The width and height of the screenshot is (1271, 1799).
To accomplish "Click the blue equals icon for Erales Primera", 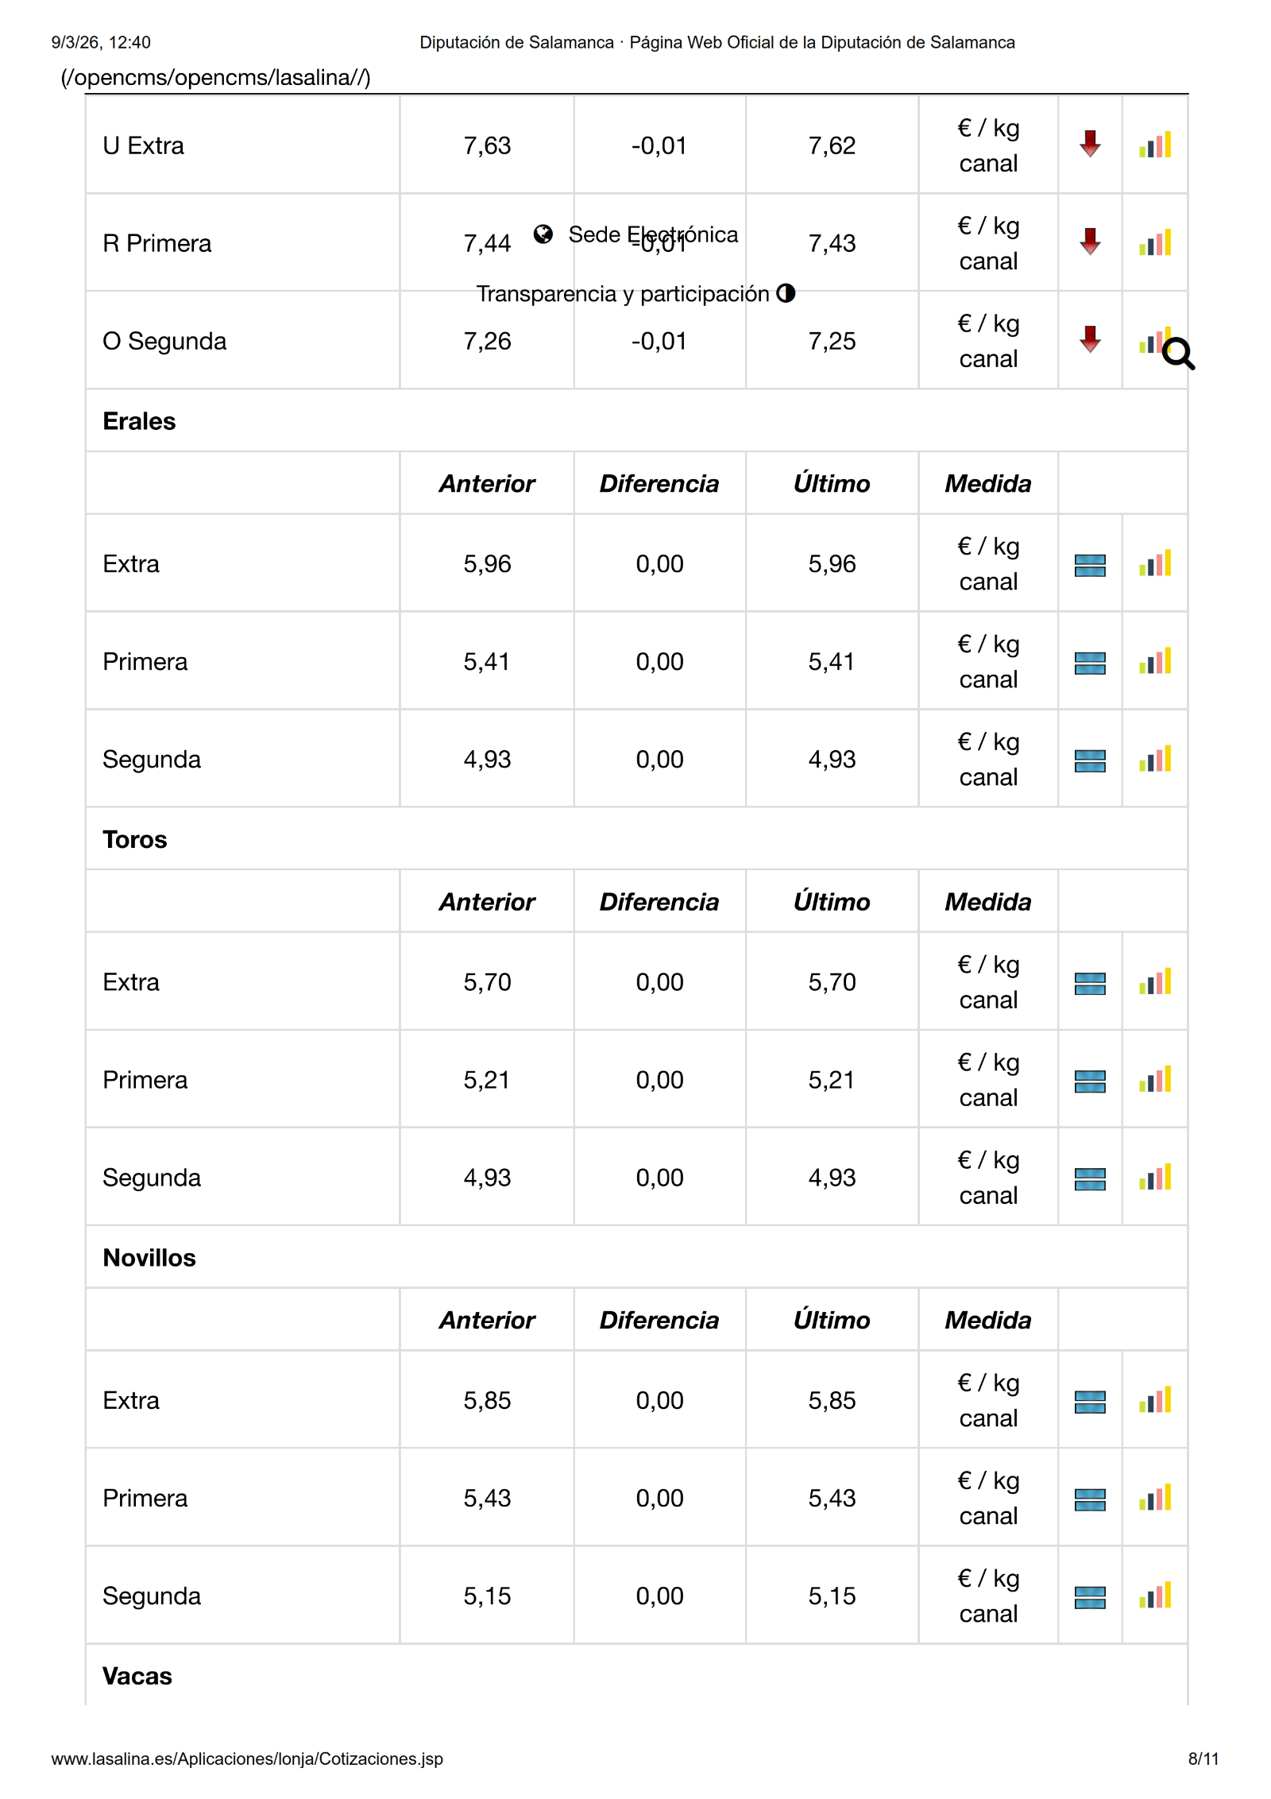I will point(1090,662).
